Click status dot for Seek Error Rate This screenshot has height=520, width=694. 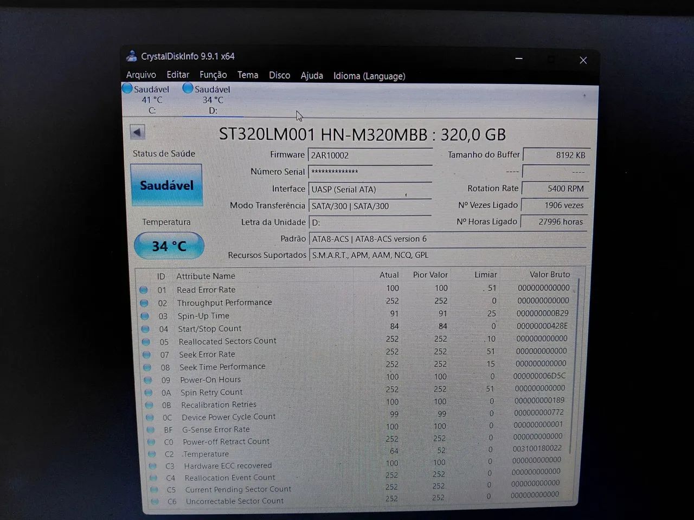pos(146,355)
